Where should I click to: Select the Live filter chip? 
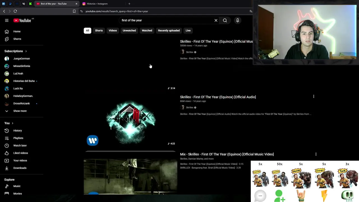[x=188, y=31]
